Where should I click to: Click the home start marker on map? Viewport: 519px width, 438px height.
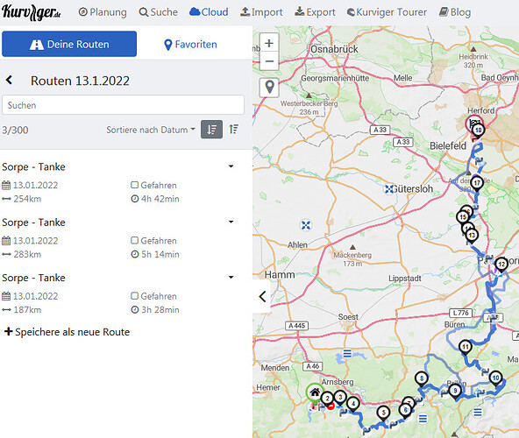315,393
